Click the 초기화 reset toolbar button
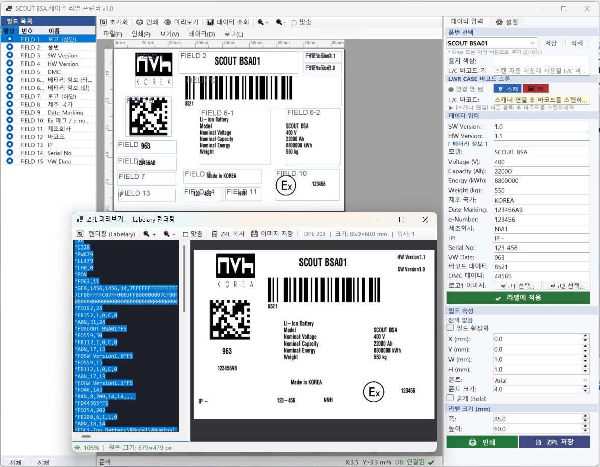The width and height of the screenshot is (600, 467). (x=114, y=22)
